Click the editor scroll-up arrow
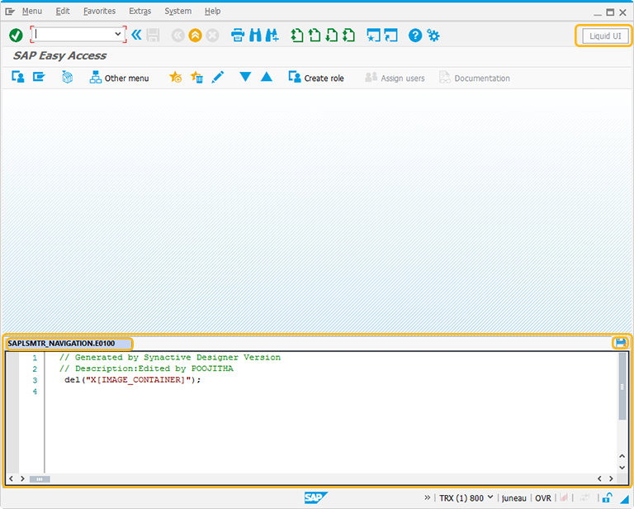This screenshot has height=509, width=634. click(x=622, y=456)
